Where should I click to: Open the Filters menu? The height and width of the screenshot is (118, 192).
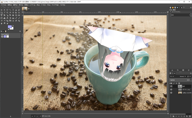pyautogui.click(x=49, y=5)
